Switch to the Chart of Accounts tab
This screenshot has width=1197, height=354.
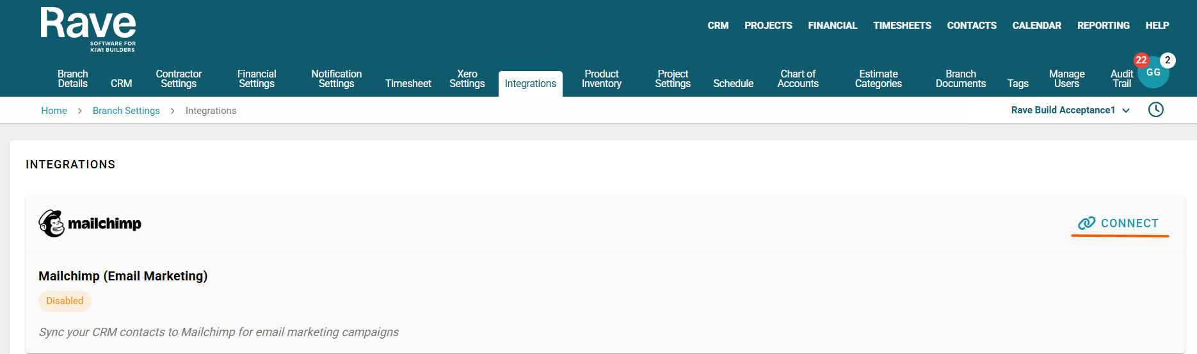point(798,79)
